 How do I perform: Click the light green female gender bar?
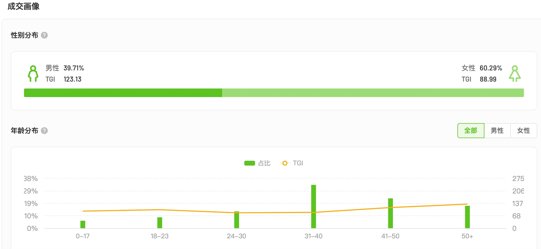click(373, 93)
